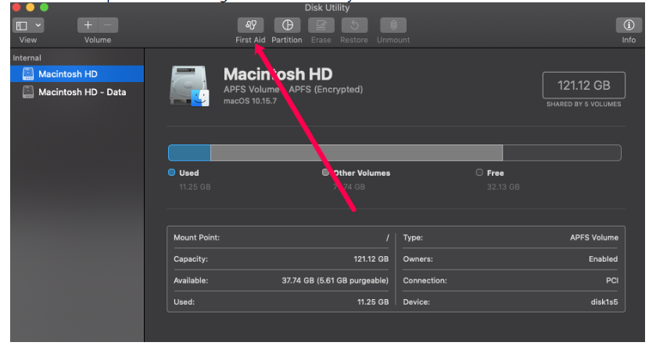Image resolution: width=656 pixels, height=353 pixels.
Task: Click the Internal sidebar header
Action: tap(27, 58)
